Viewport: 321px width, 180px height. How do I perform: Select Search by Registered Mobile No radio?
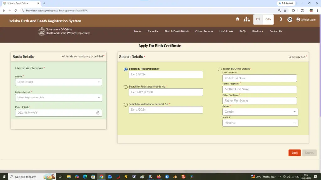click(126, 87)
